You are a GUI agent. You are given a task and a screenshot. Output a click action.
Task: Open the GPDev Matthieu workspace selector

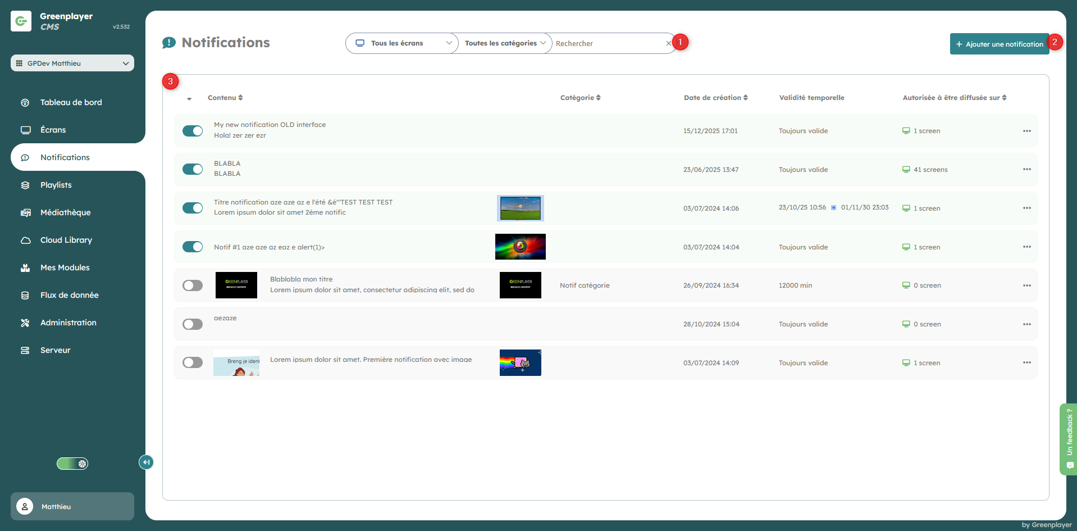click(72, 63)
